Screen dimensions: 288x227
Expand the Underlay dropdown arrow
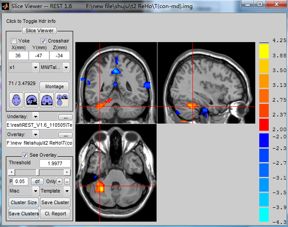35,116
